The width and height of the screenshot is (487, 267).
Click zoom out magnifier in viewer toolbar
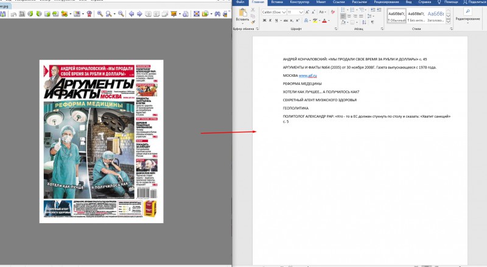point(121,13)
